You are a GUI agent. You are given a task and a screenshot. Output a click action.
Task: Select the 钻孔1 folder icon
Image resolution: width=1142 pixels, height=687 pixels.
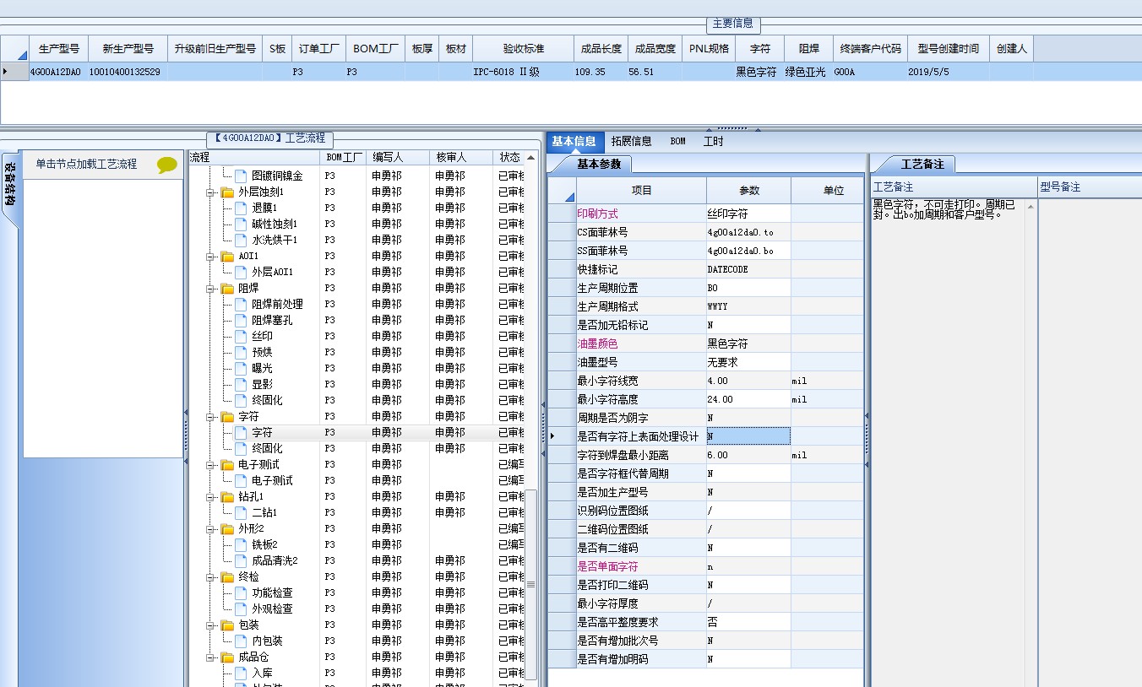coord(227,496)
